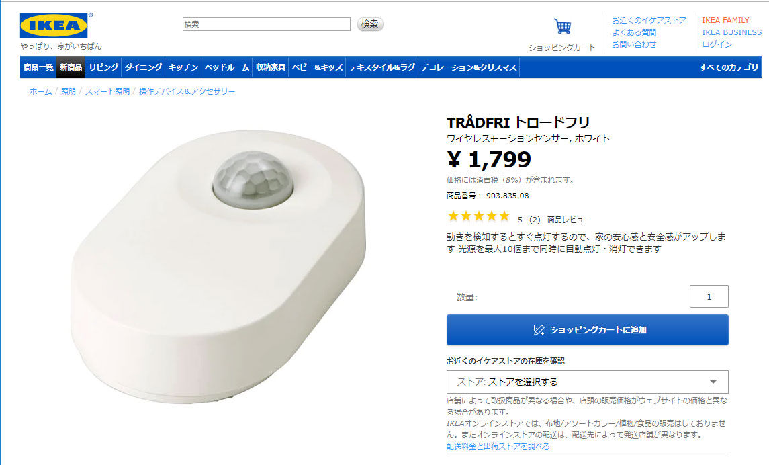Click the 検索 search button
The width and height of the screenshot is (769, 465).
pyautogui.click(x=370, y=24)
